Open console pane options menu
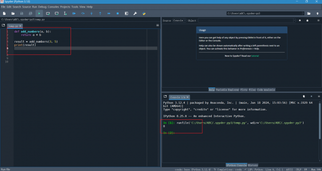322x171 pixels. [x=319, y=96]
